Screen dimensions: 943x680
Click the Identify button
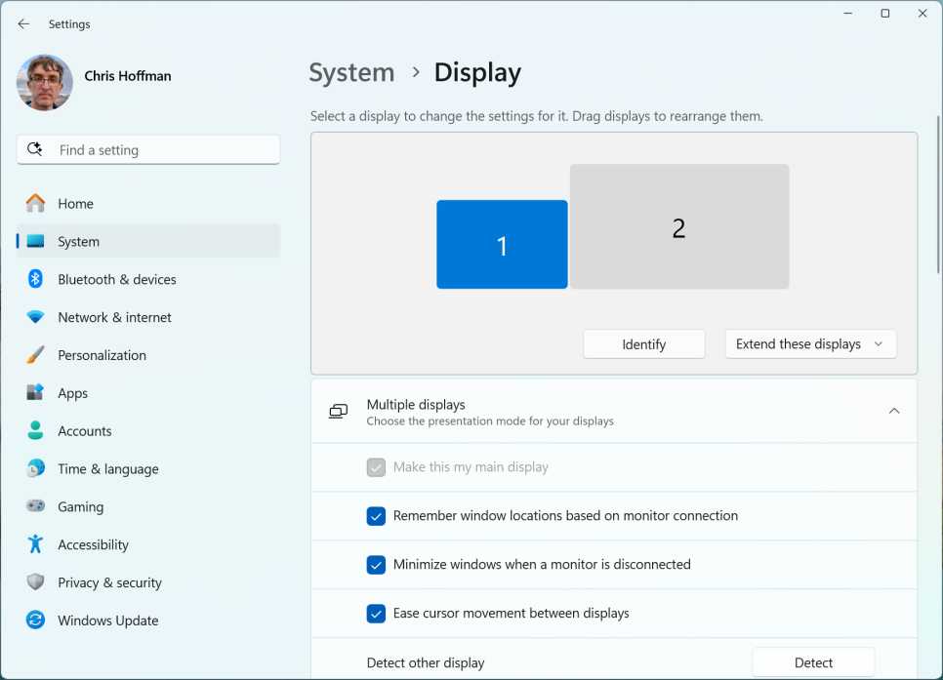[x=643, y=343]
